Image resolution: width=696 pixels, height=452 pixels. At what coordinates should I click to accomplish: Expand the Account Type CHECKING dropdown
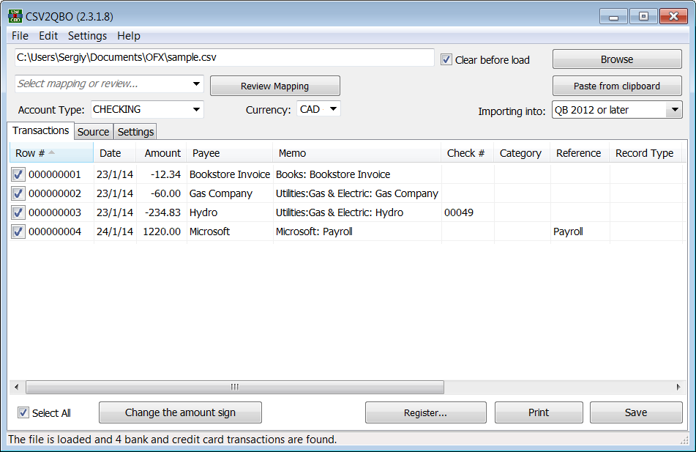coord(147,109)
